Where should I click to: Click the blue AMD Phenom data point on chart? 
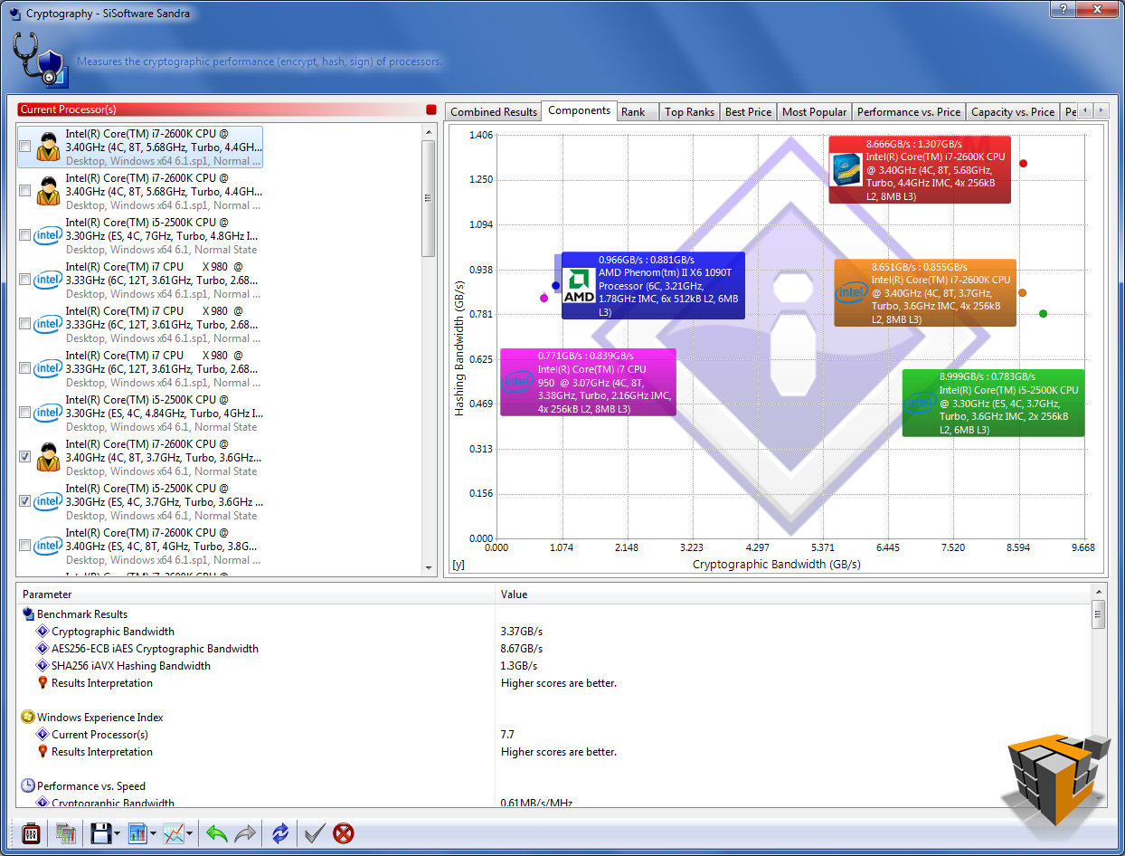tap(555, 286)
